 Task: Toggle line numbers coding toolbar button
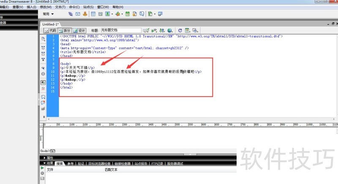pyautogui.click(x=43, y=82)
